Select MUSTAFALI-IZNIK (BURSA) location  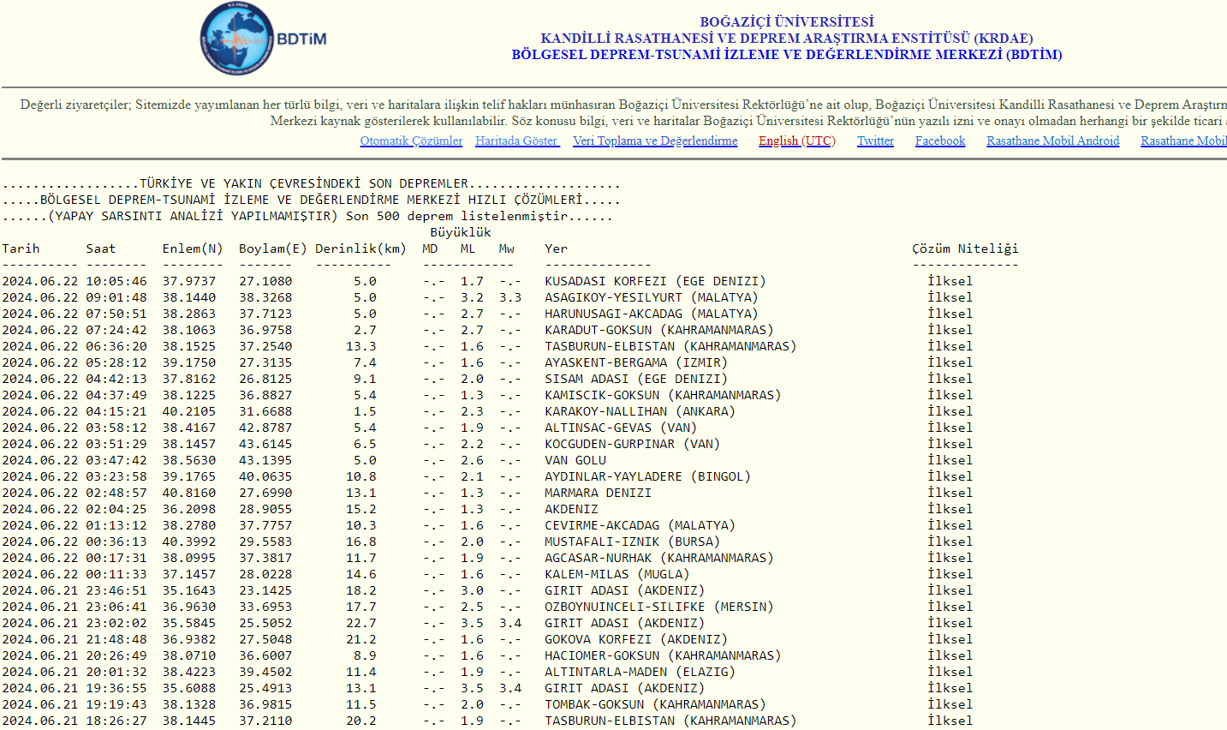click(632, 542)
